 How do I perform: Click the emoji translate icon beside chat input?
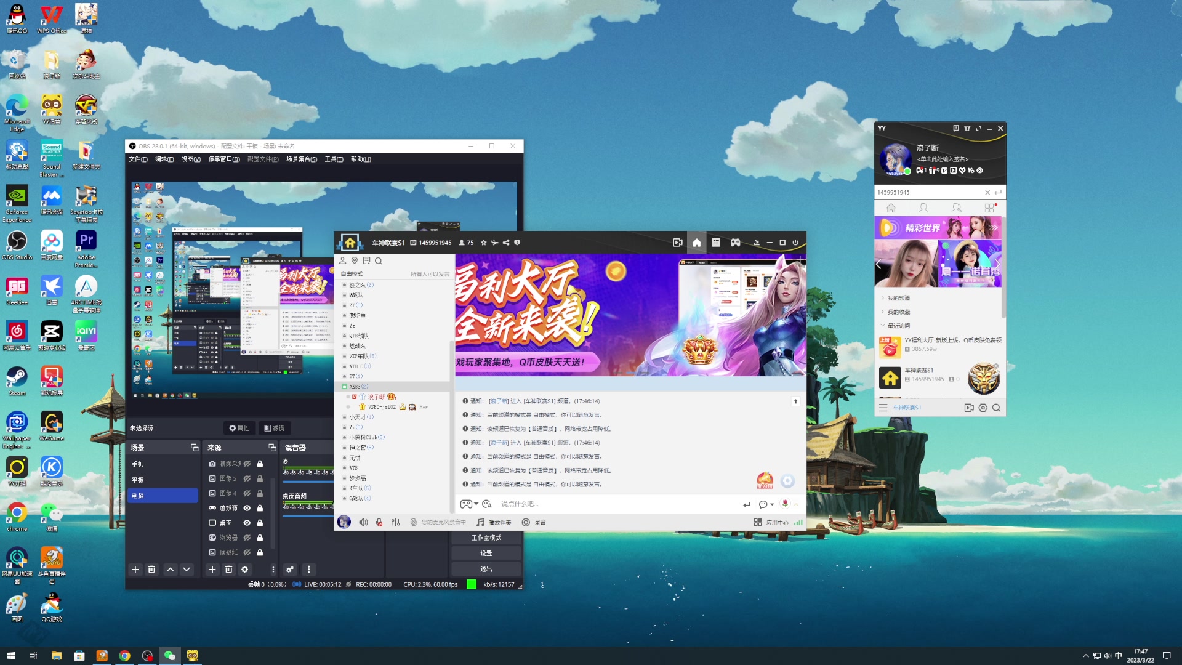[x=487, y=504]
